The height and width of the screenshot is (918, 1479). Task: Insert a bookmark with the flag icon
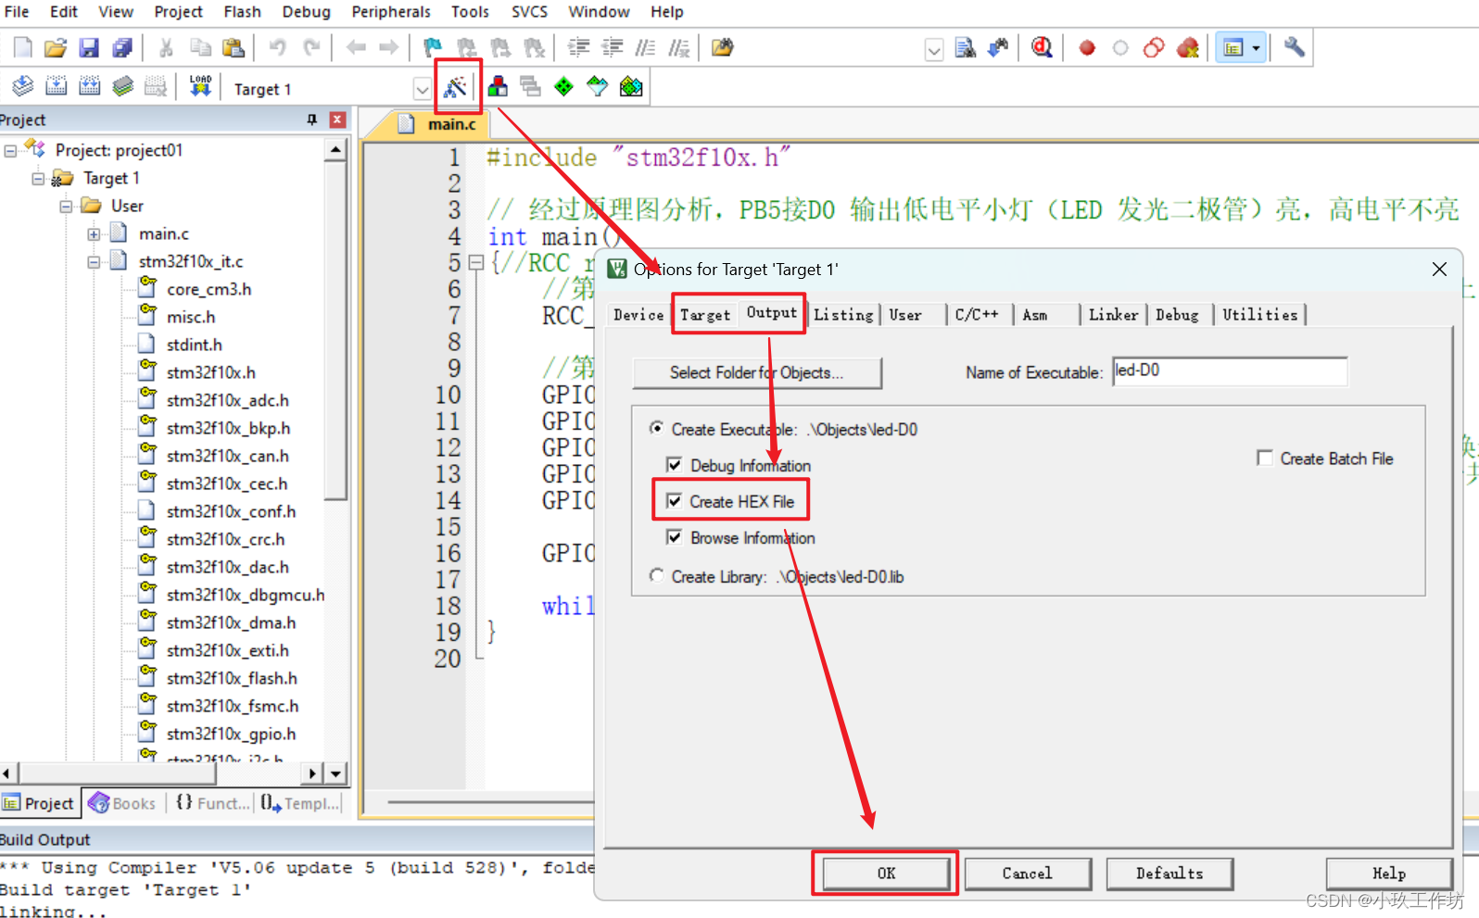432,47
